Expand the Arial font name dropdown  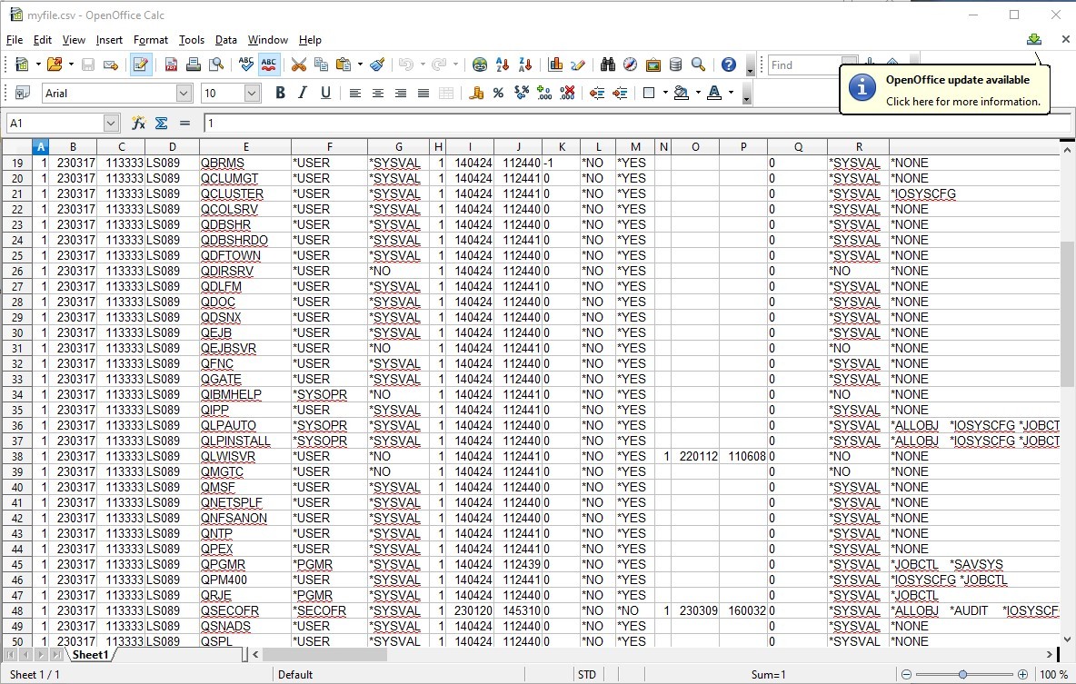(x=184, y=93)
